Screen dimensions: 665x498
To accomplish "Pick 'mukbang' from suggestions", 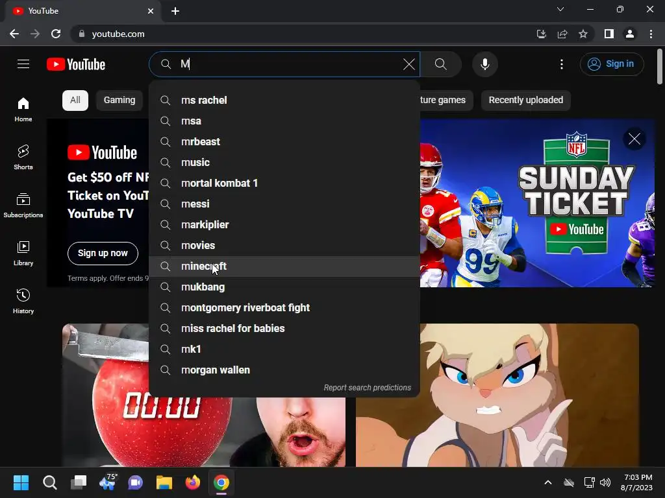I will [284, 287].
